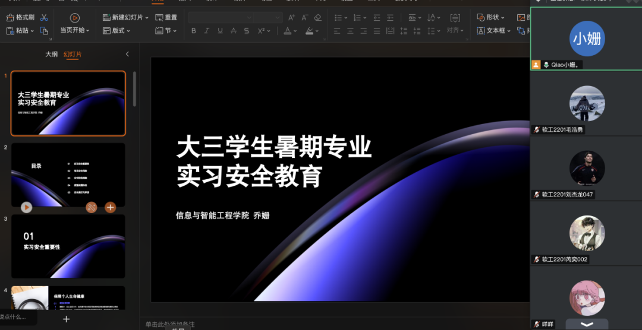Expand the participant list down chevron
642x330 pixels.
point(587,324)
